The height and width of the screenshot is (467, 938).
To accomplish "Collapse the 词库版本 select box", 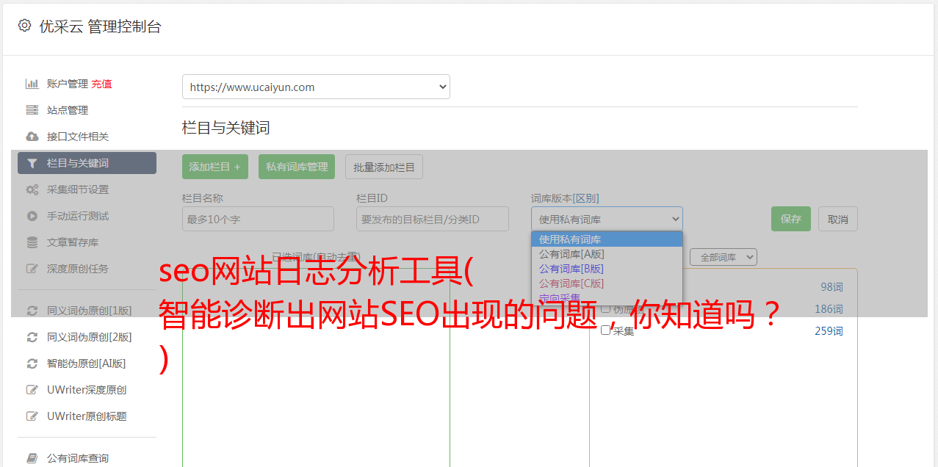I will tap(607, 219).
